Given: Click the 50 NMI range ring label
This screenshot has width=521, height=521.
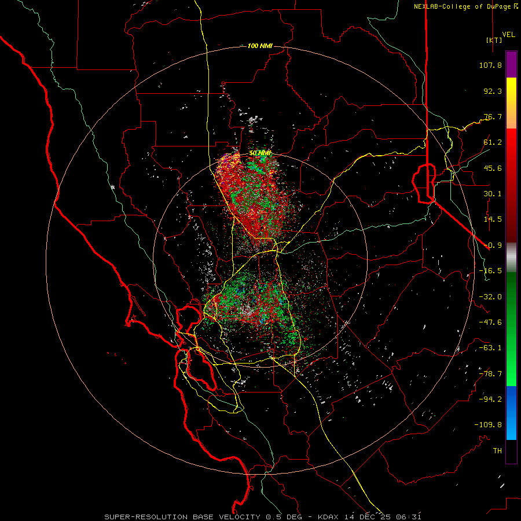Looking at the screenshot, I should (260, 153).
